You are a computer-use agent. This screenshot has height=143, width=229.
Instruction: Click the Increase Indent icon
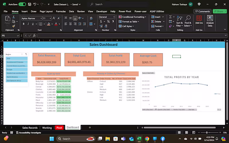pyautogui.click(x=84, y=24)
